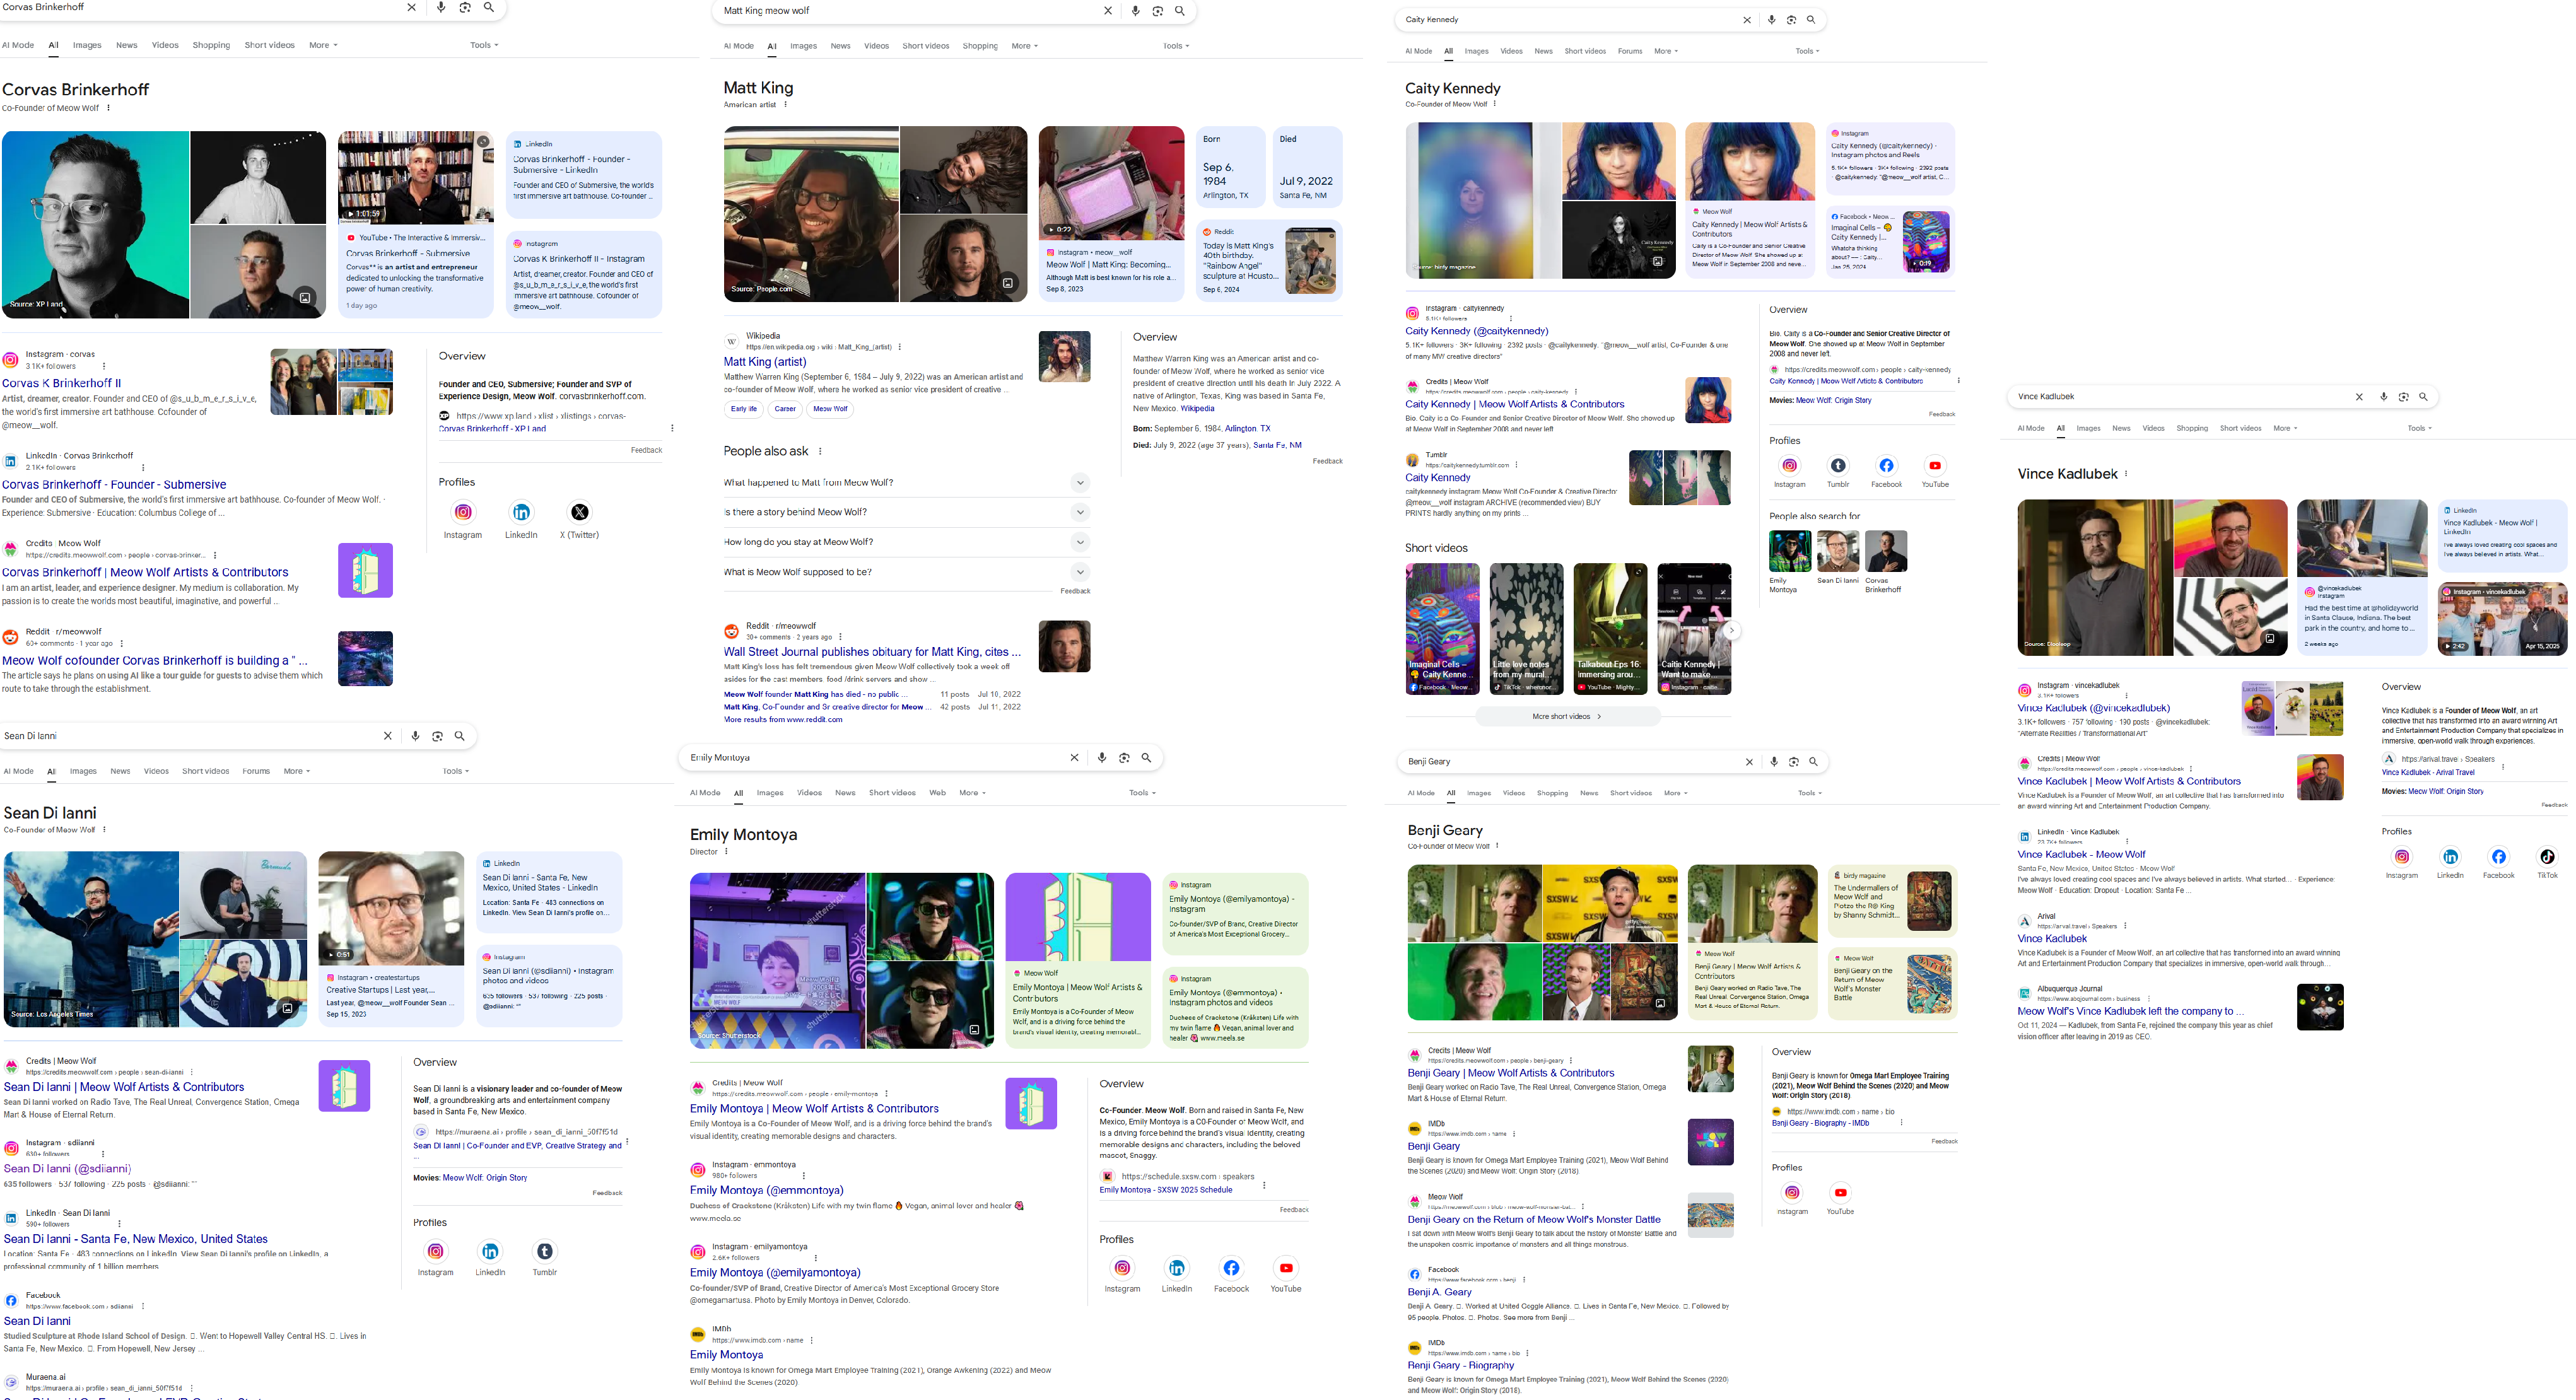Open Sean Di Ianni's Tumblr profile icon

[544, 1251]
